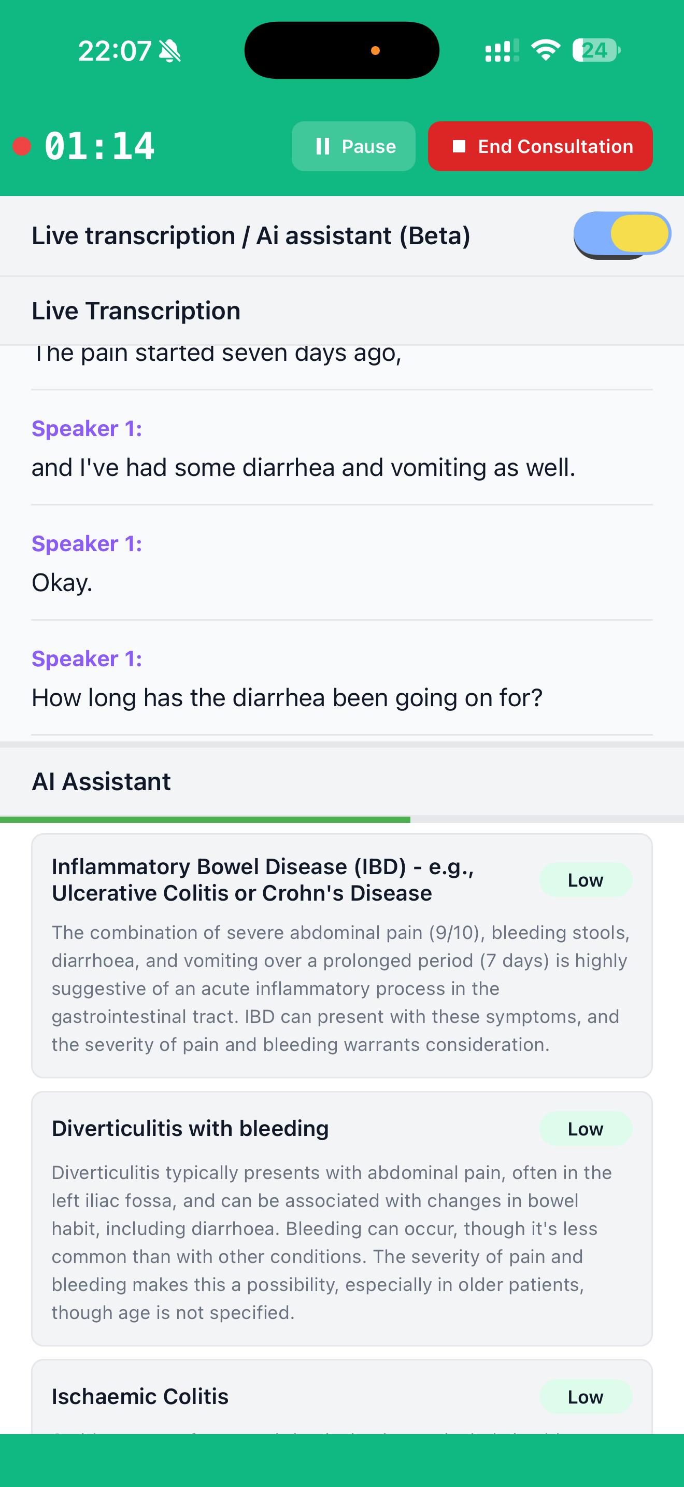Select the red recording indicator dot
This screenshot has width=684, height=1487.
pyautogui.click(x=21, y=146)
